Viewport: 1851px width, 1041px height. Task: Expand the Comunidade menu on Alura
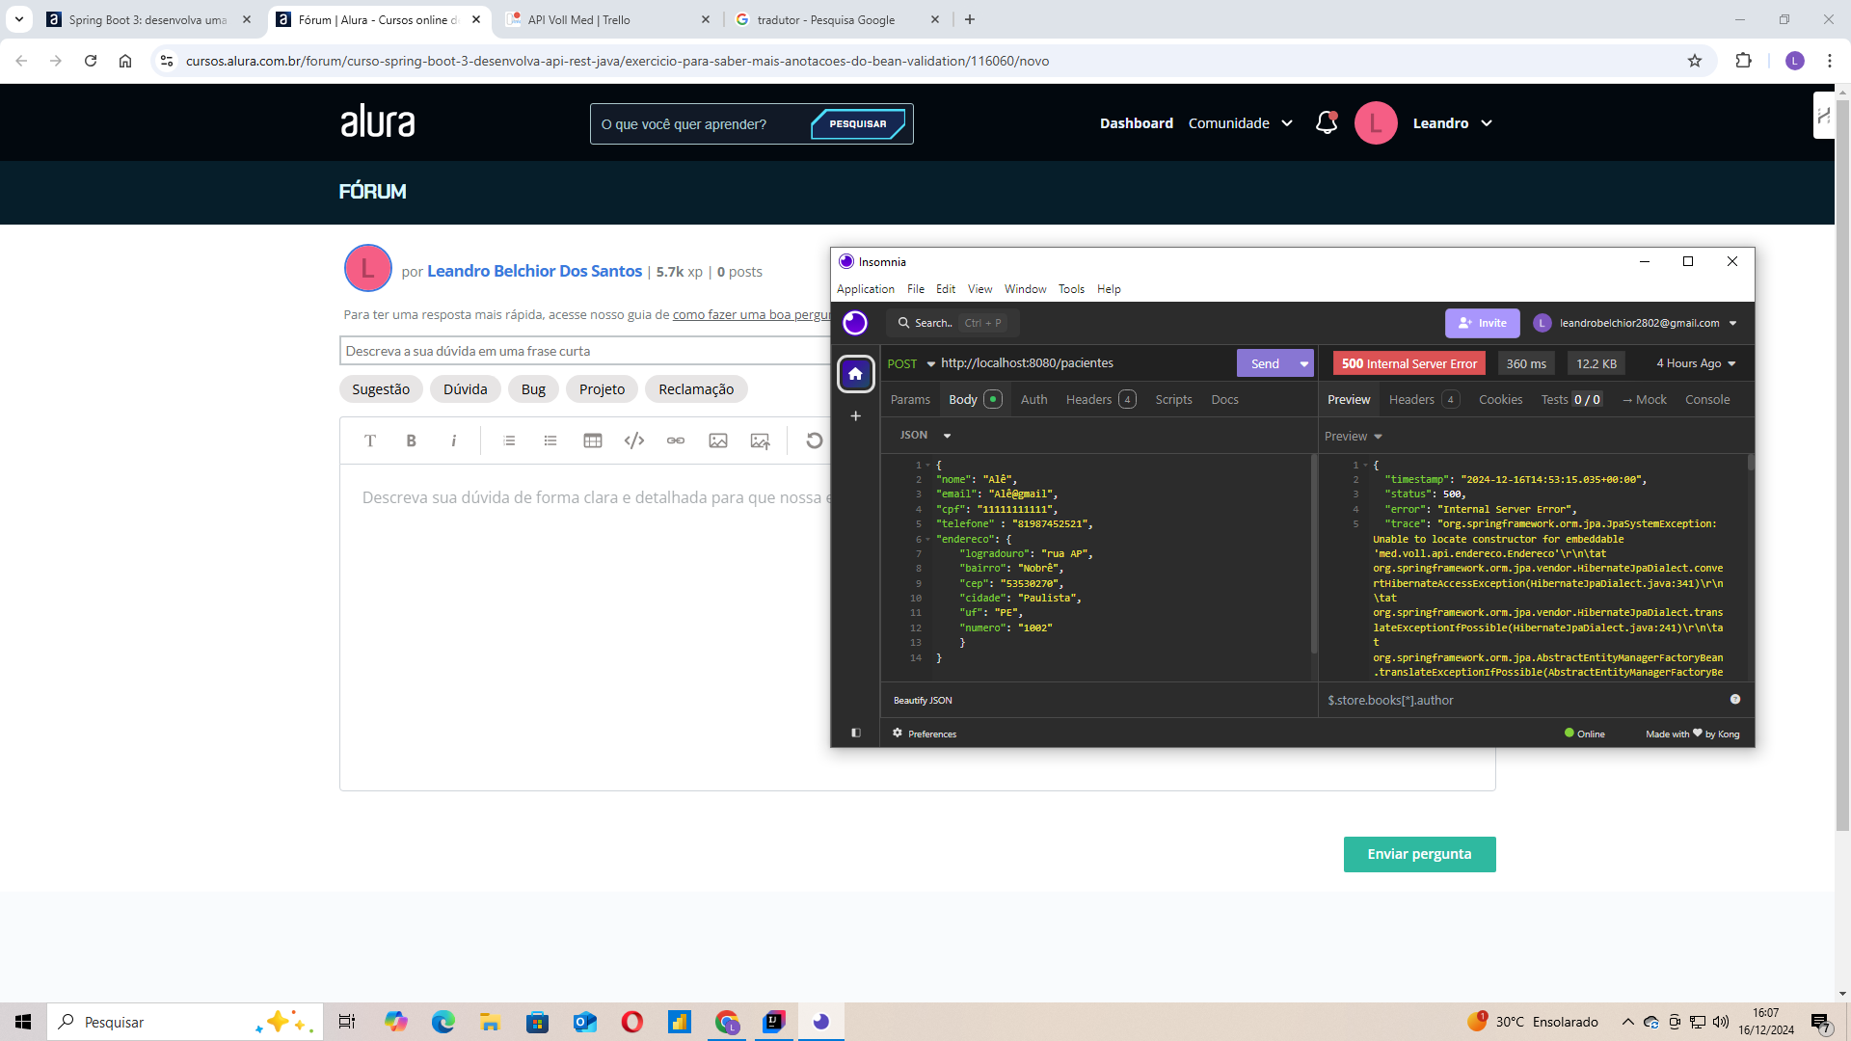1240,123
